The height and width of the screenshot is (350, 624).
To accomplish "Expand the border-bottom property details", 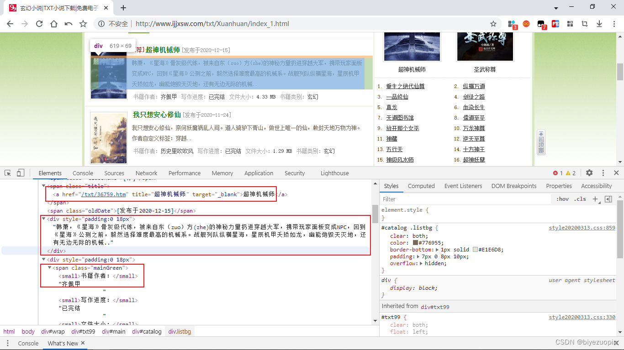I will (437, 250).
